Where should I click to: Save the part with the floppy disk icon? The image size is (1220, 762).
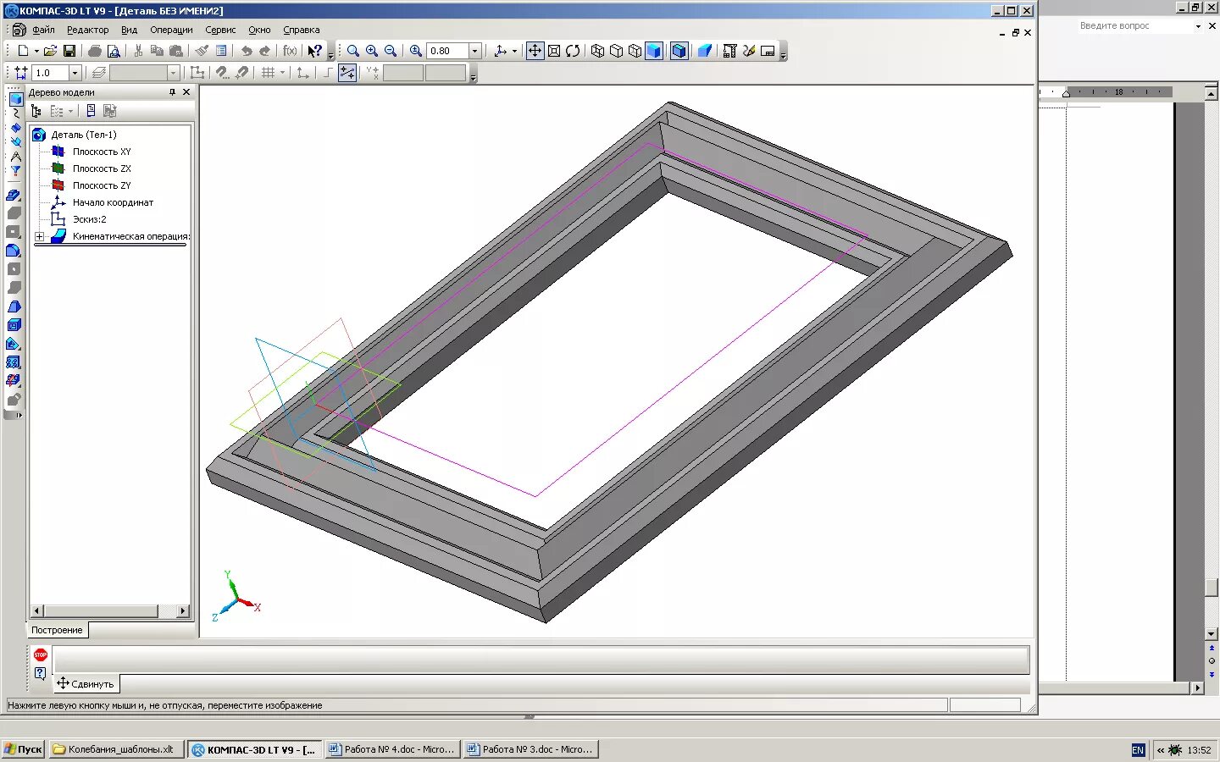pos(69,51)
